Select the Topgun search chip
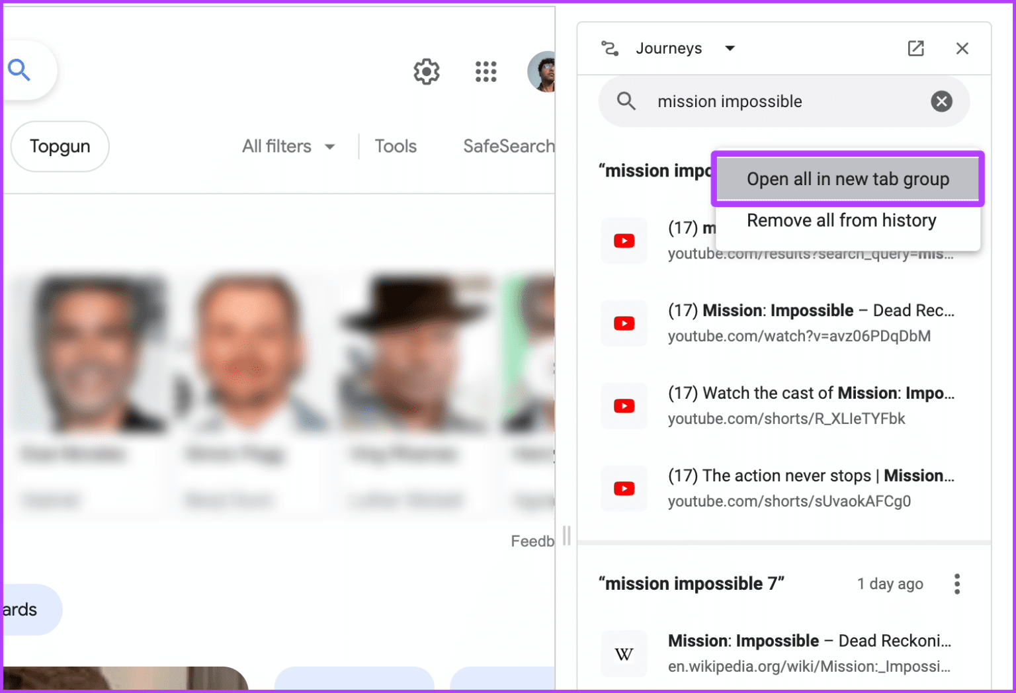The width and height of the screenshot is (1016, 693). click(x=60, y=146)
